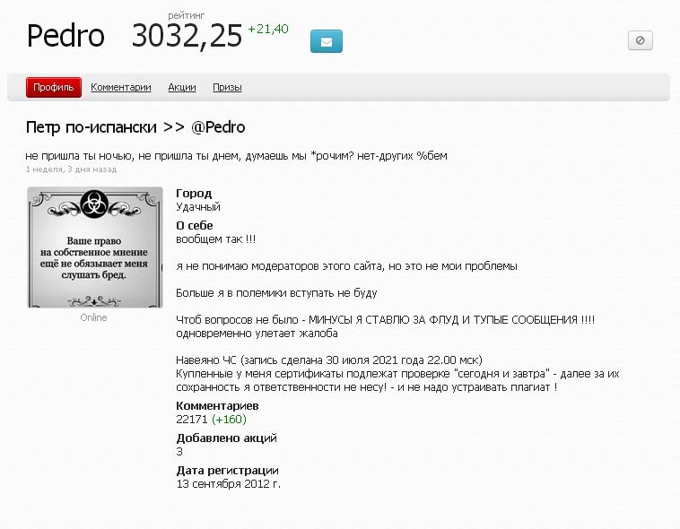680x529 pixels.
Task: Click the registration date 13 сентября 2012
Action: pos(228,484)
